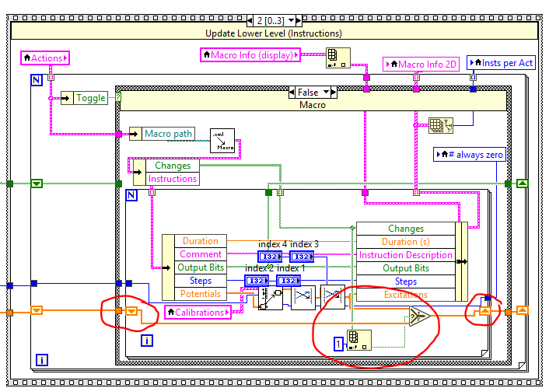The height and width of the screenshot is (388, 556).
Task: Open the case dropdown showing 2 [0..3]
Action: (x=291, y=20)
